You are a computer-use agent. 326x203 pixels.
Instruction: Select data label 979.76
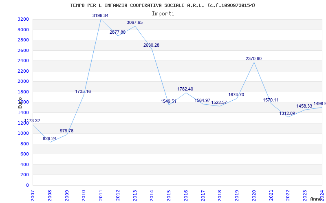coord(66,131)
